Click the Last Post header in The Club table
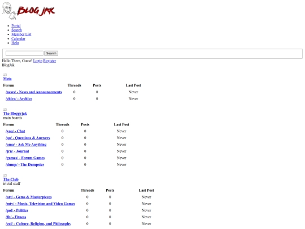This screenshot has height=229, width=305. 146,190
